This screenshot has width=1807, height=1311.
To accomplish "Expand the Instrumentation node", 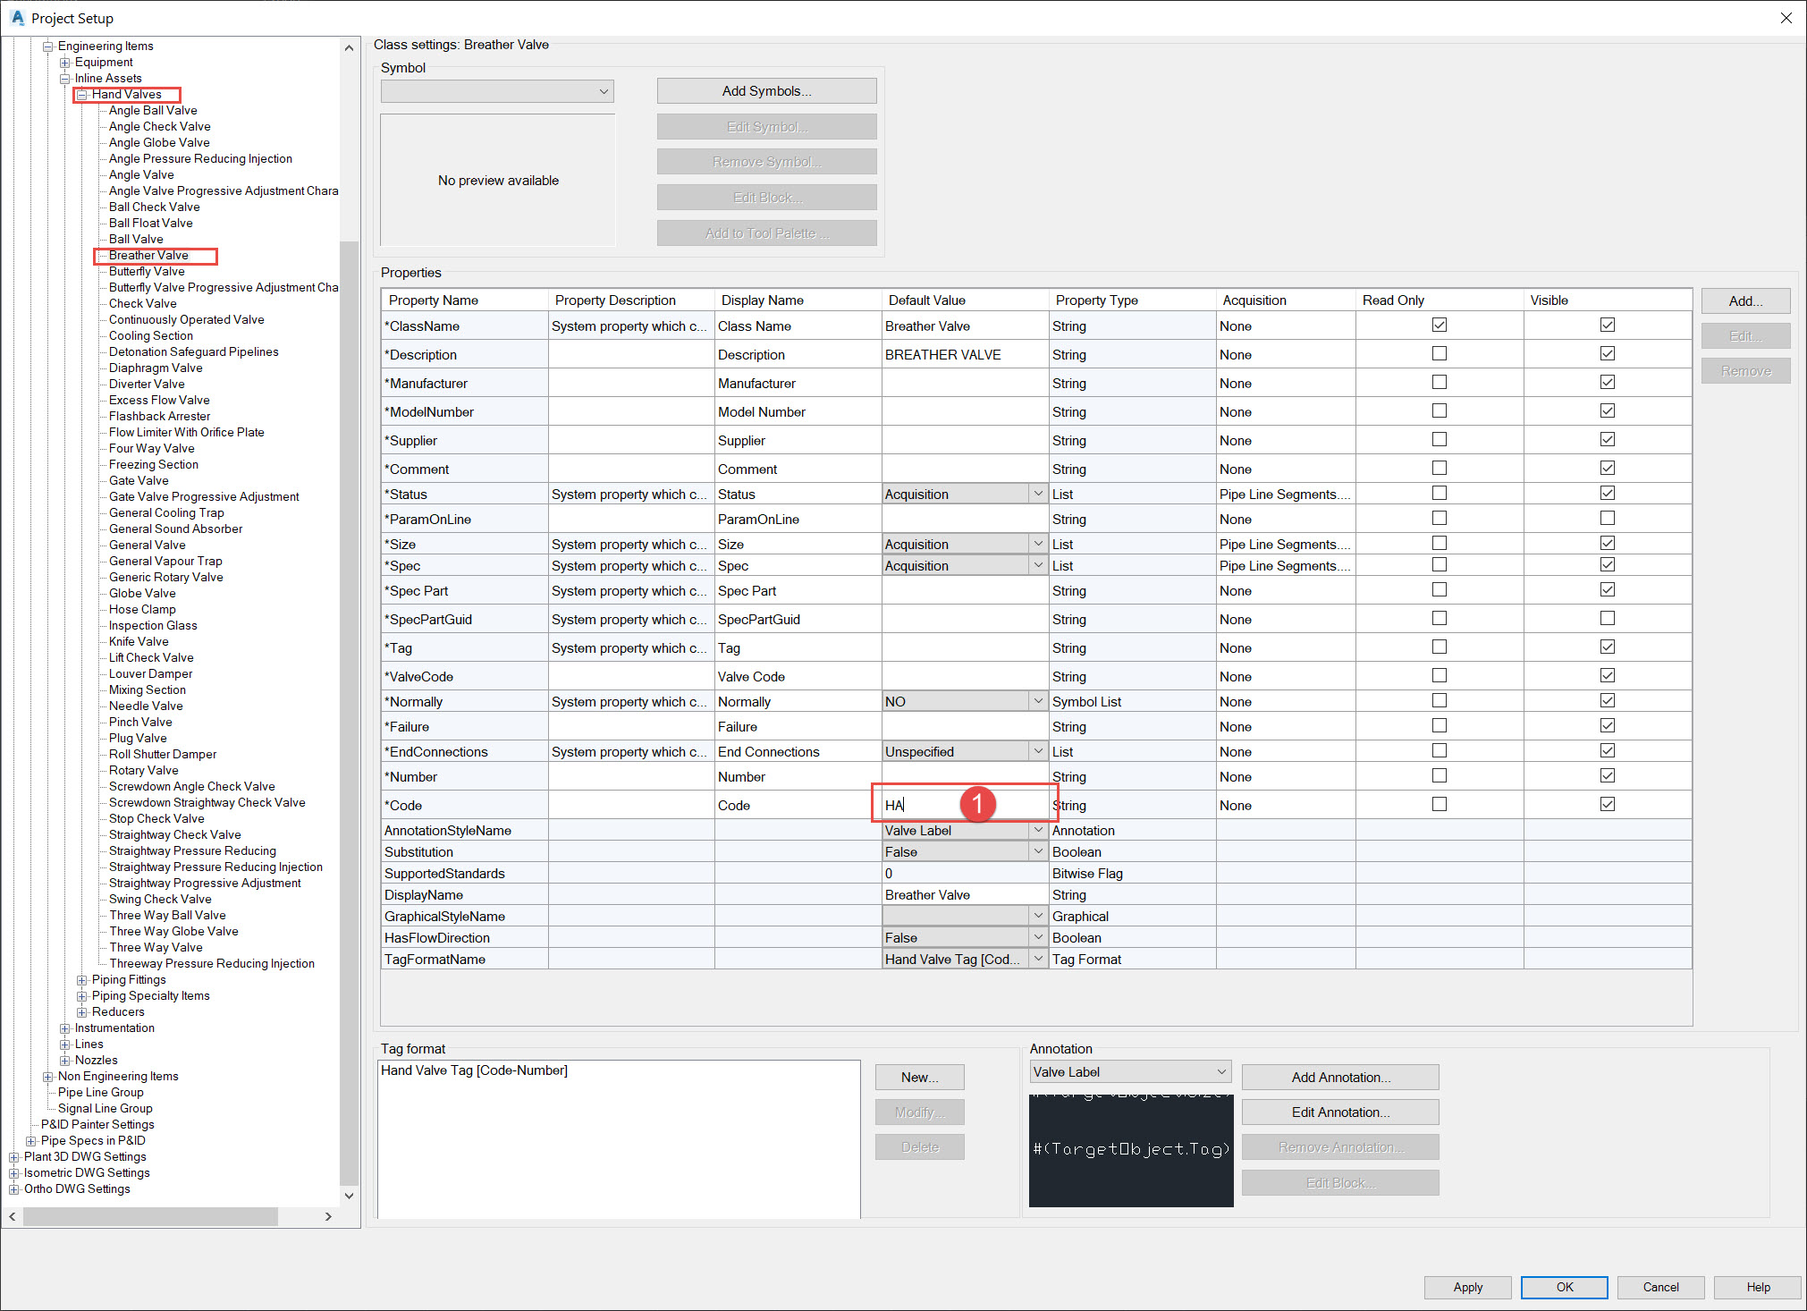I will coord(64,1028).
